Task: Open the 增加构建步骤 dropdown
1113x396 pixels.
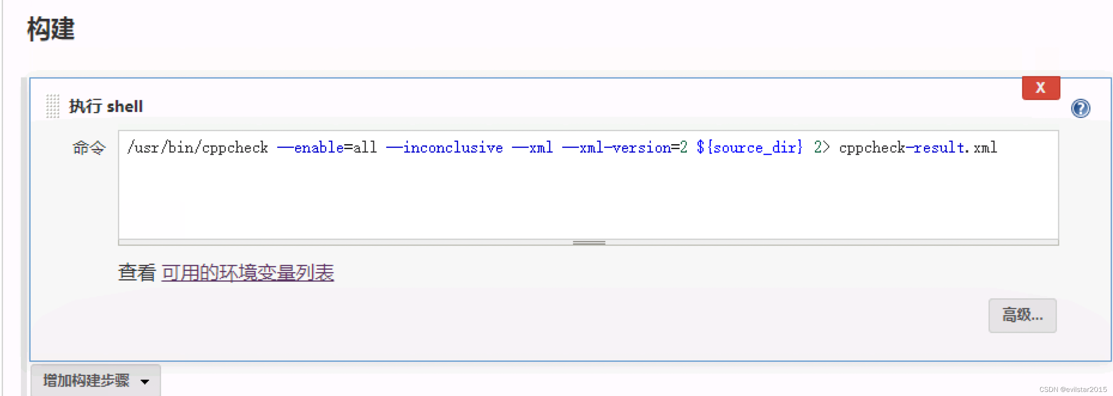Action: (x=96, y=380)
